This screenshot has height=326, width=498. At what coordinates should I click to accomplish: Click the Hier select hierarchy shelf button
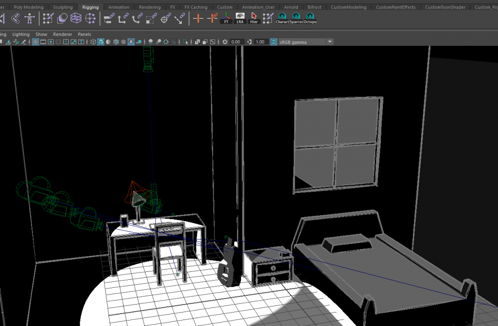pyautogui.click(x=254, y=18)
